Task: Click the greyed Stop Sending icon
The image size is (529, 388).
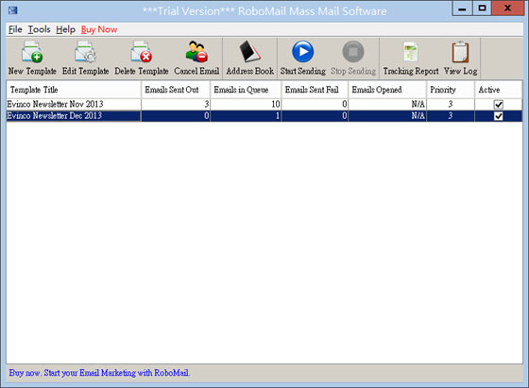Action: (353, 52)
